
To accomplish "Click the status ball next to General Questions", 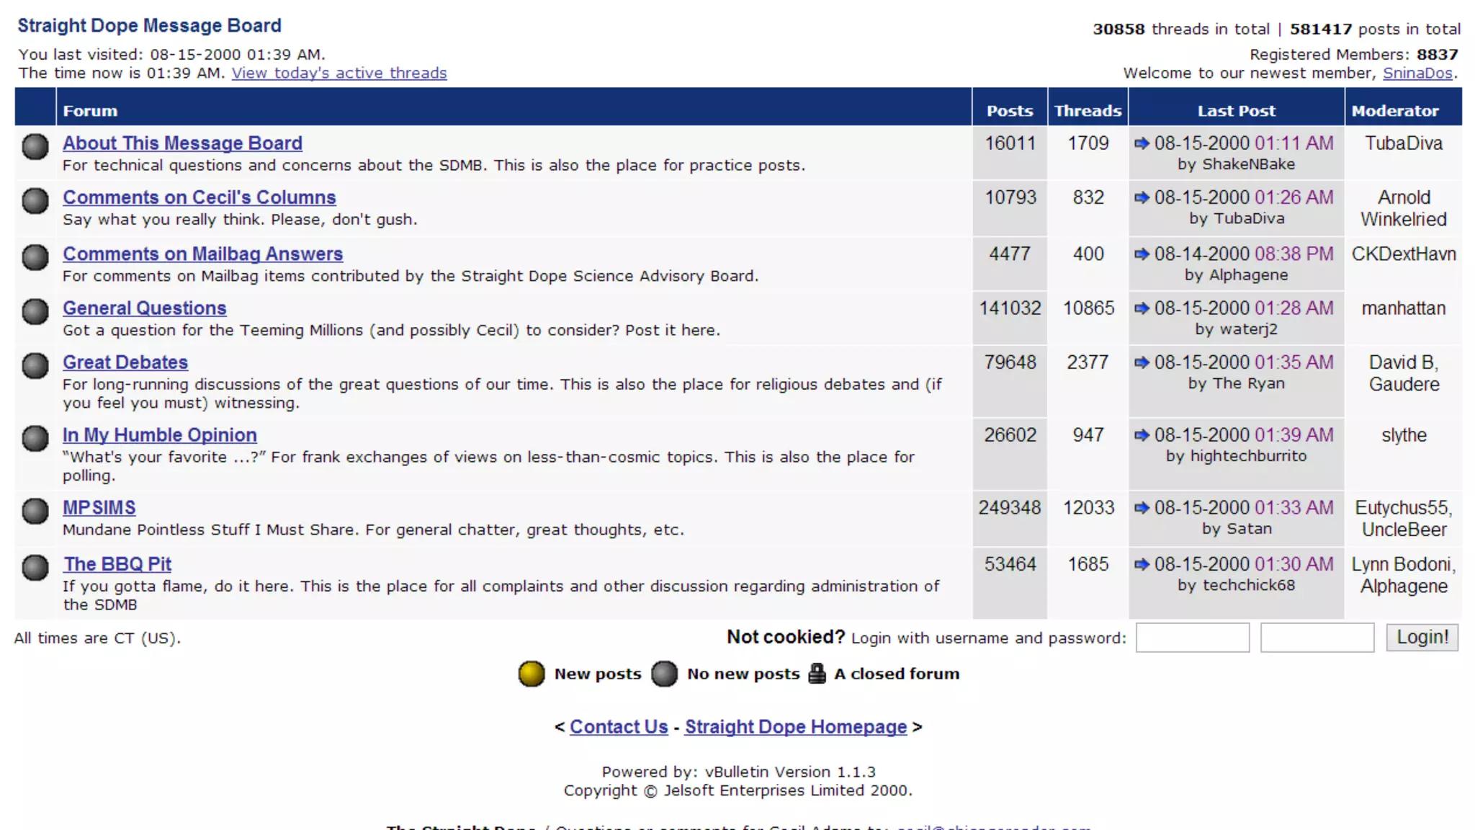I will pos(35,311).
